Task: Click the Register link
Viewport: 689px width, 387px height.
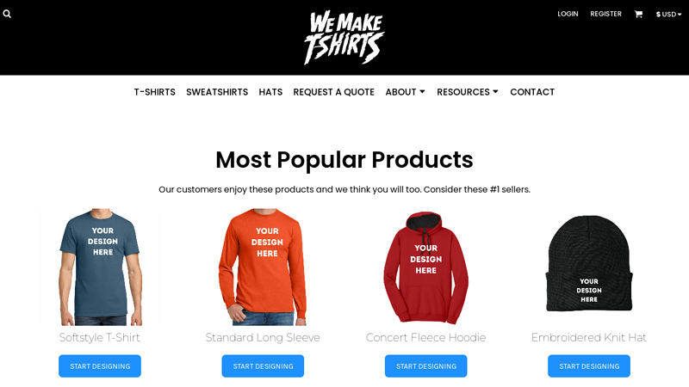Action: pos(606,14)
